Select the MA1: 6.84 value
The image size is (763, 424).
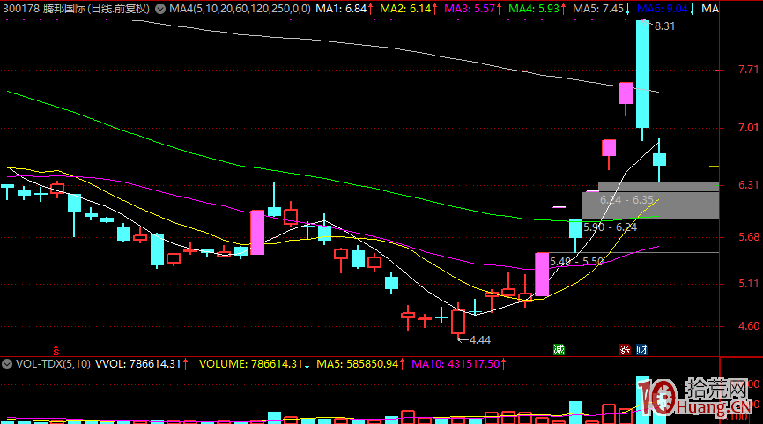tap(341, 9)
